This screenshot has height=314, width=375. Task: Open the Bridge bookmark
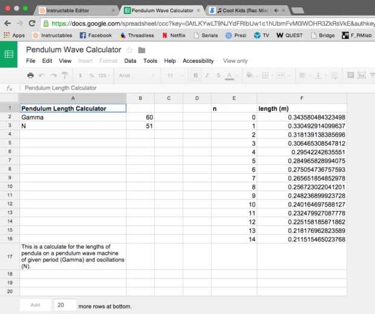322,36
